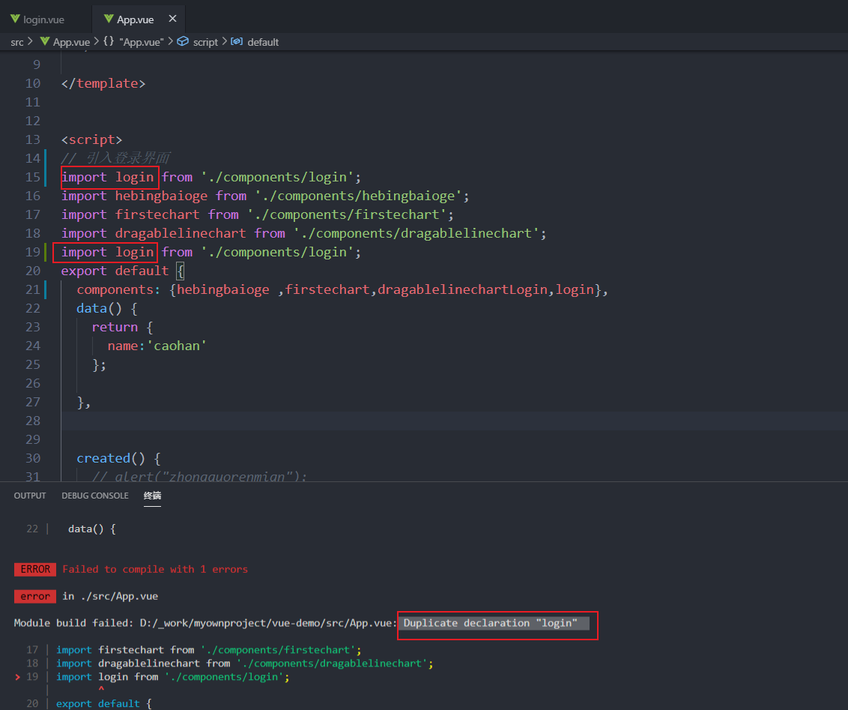Click line number 20 in gutter

[x=33, y=271]
